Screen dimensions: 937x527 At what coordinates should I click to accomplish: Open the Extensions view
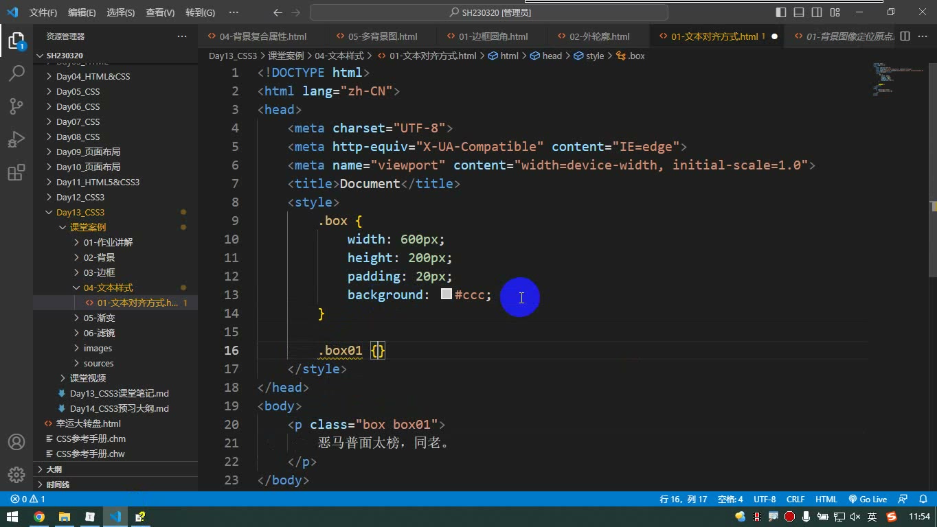pyautogui.click(x=16, y=172)
